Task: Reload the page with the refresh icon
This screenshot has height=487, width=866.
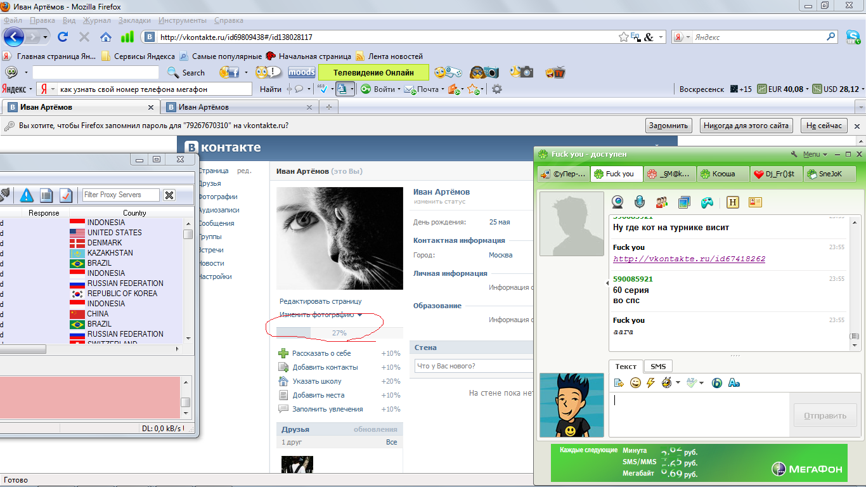Action: (63, 37)
